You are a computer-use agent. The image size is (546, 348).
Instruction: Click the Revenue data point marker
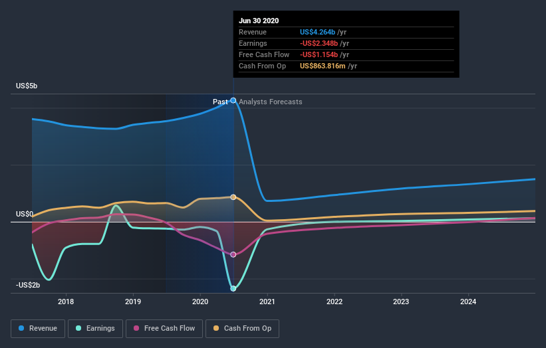[233, 100]
